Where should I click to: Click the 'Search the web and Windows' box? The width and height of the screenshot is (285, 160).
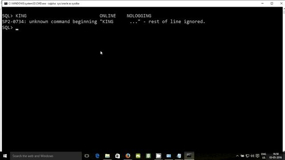[46, 156]
